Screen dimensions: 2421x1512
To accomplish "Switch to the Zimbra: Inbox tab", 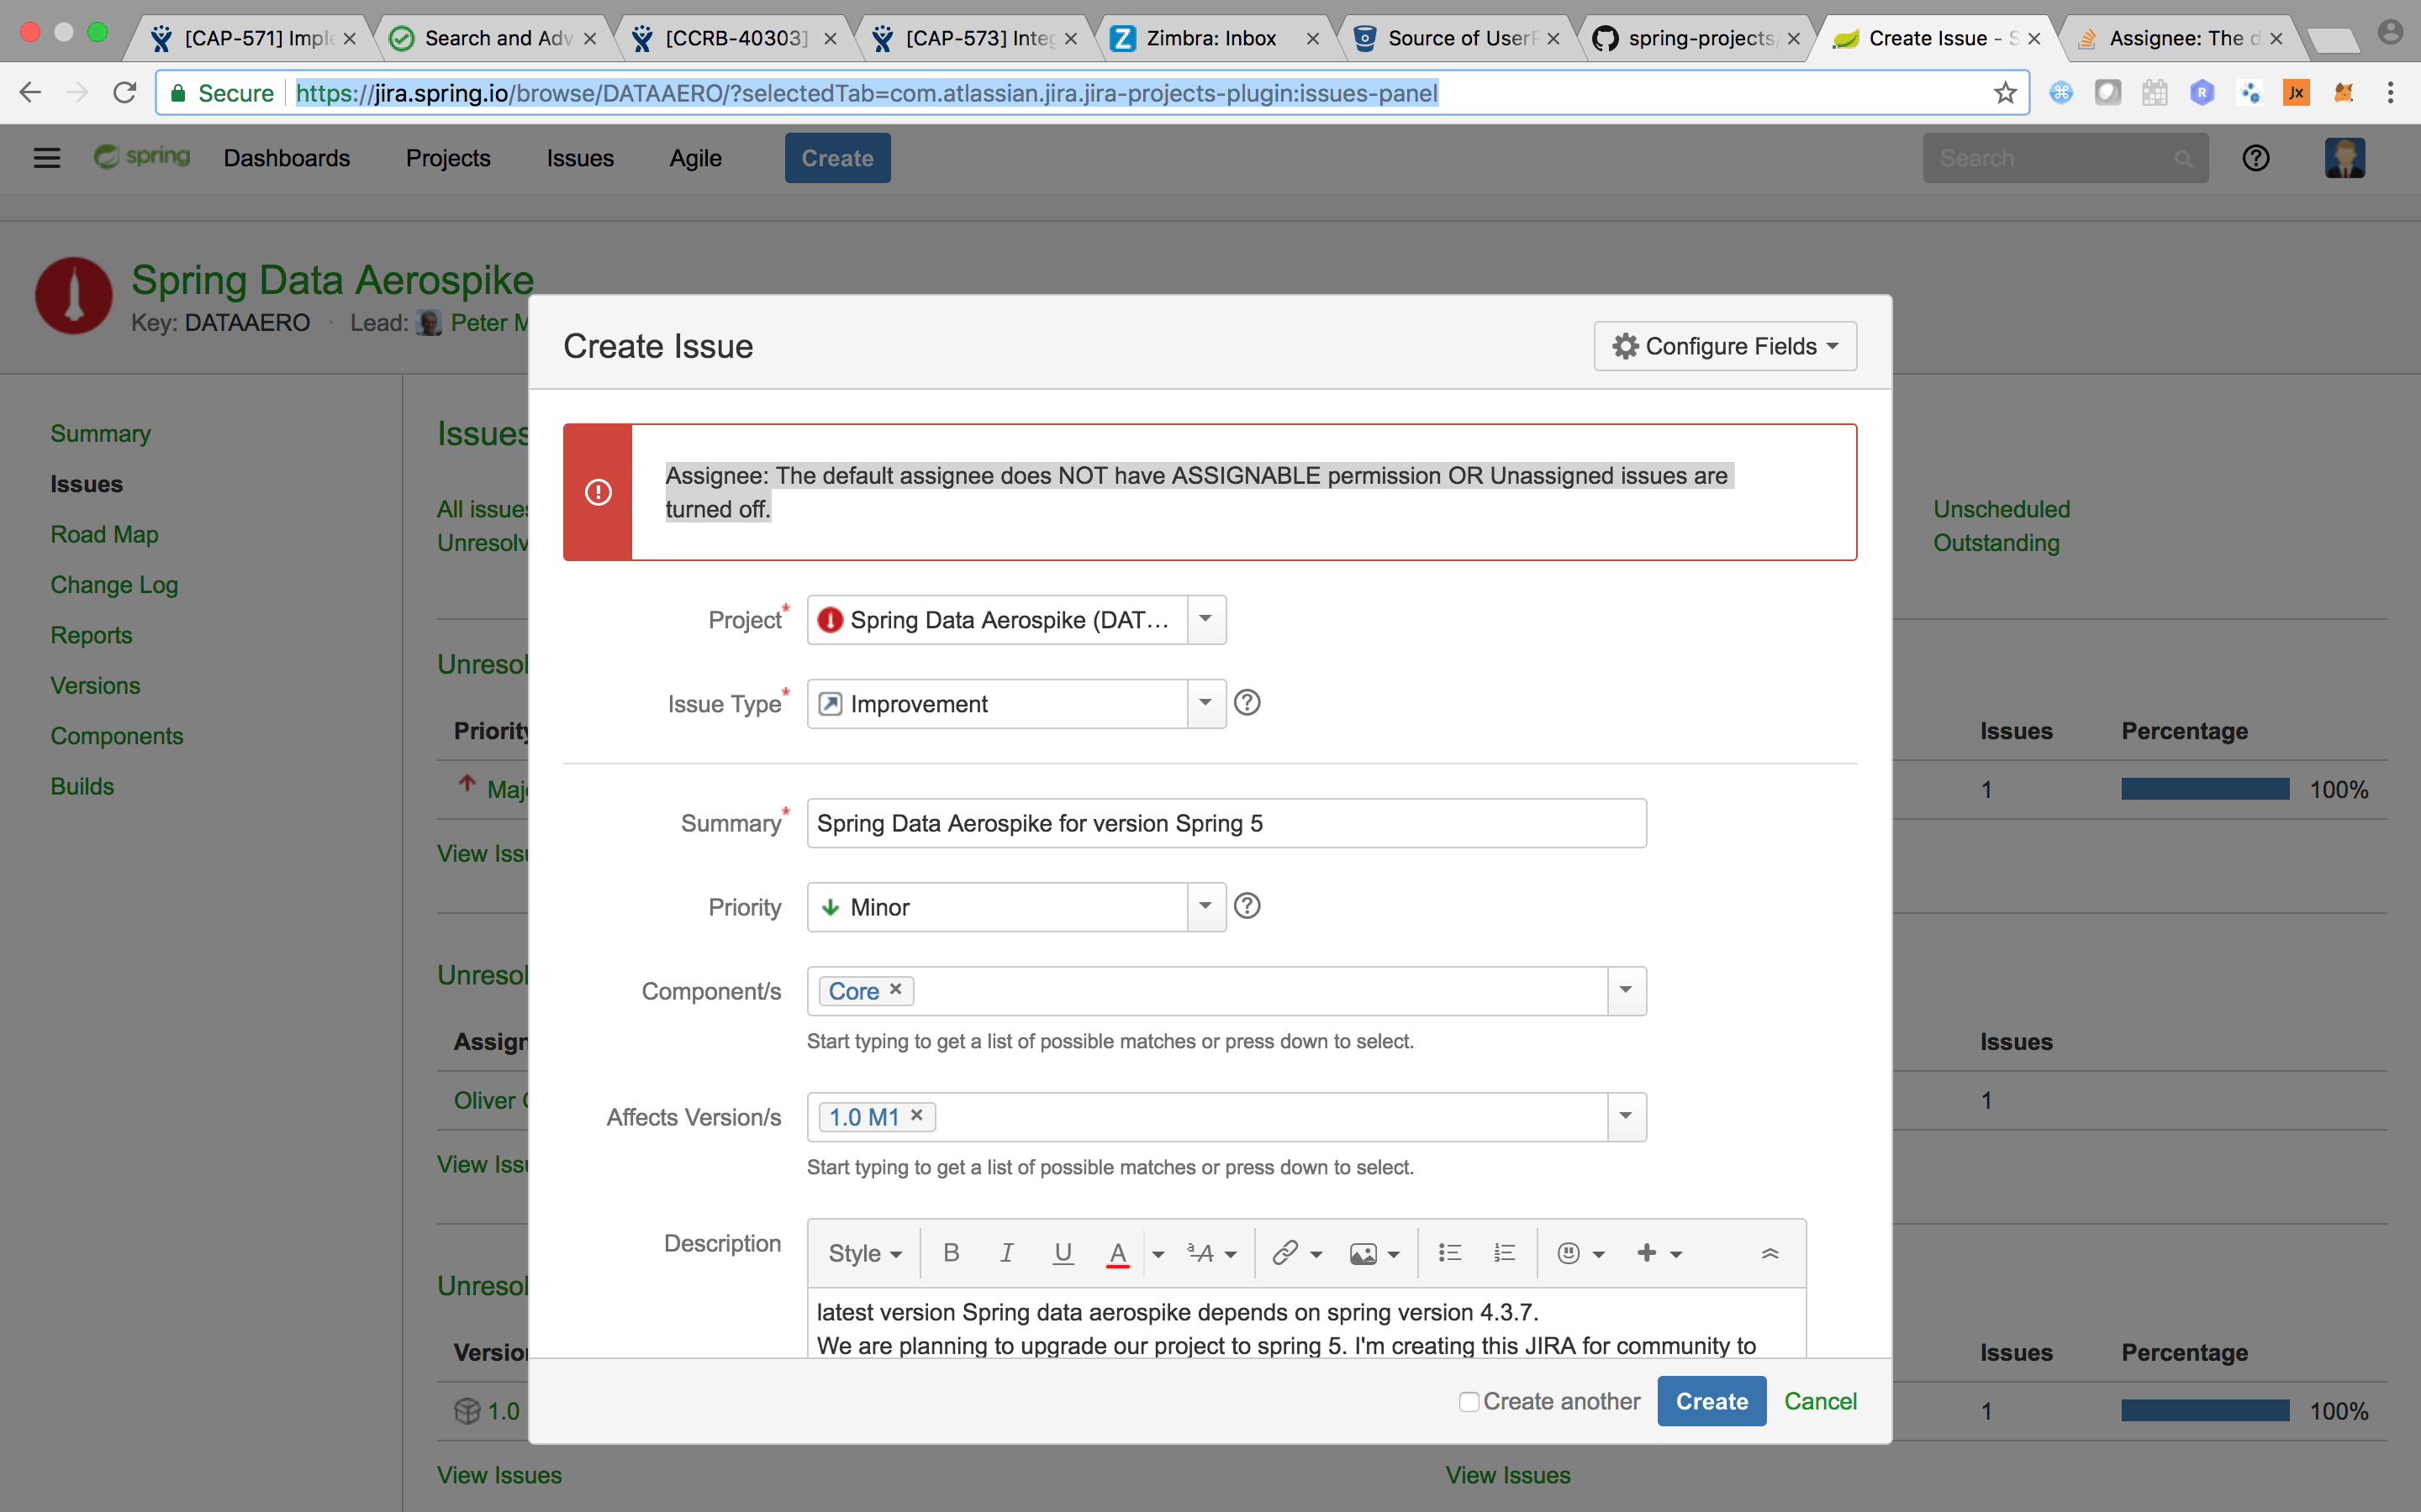I will click(x=1210, y=38).
